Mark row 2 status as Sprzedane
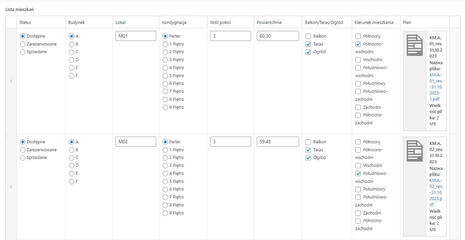 pyautogui.click(x=23, y=158)
